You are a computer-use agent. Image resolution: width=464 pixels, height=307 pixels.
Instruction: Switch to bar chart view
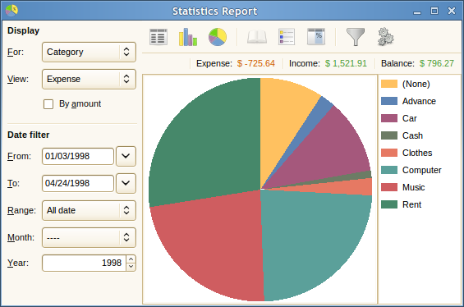[x=188, y=37]
